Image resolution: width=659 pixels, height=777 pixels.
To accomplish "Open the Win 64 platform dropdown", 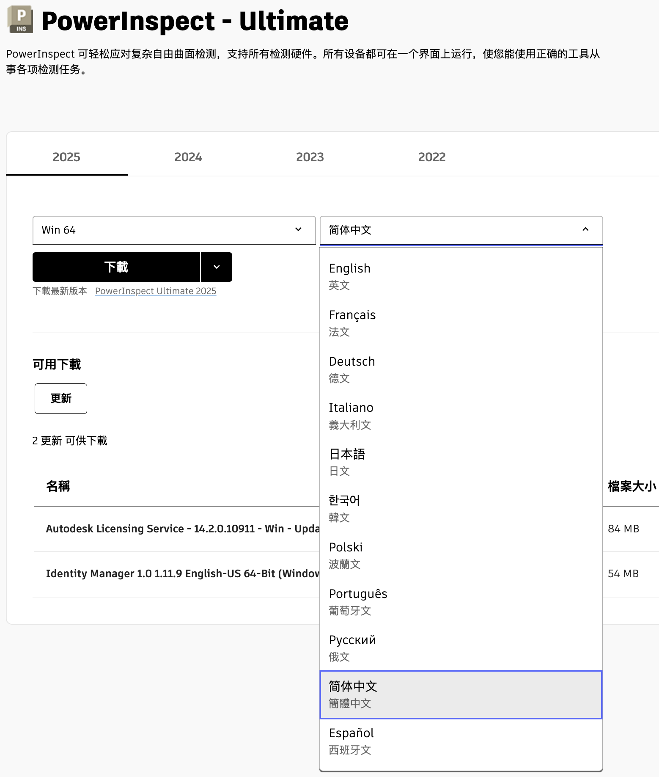I will tap(174, 230).
